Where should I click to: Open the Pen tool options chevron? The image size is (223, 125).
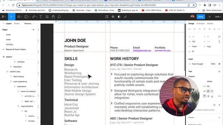click(x=36, y=17)
